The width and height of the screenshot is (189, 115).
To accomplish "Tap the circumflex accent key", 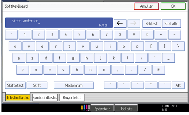I will (x=137, y=85).
